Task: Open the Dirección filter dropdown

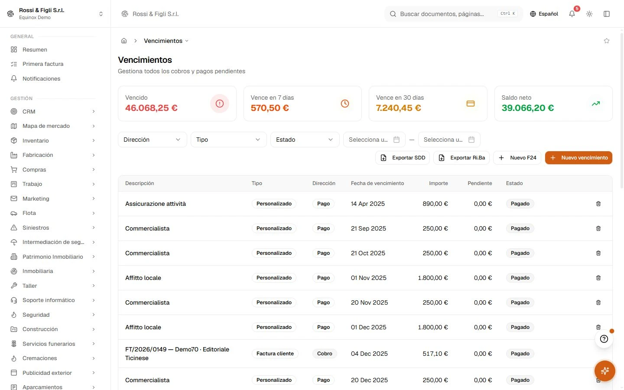Action: pyautogui.click(x=152, y=140)
